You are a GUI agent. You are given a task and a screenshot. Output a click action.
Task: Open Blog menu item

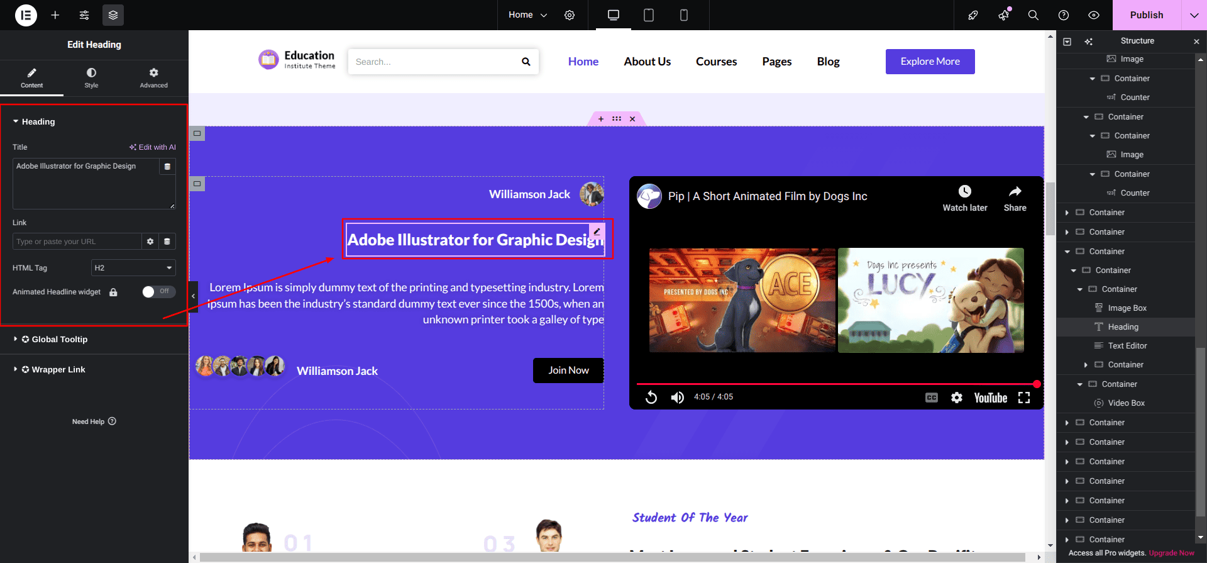[x=828, y=62]
